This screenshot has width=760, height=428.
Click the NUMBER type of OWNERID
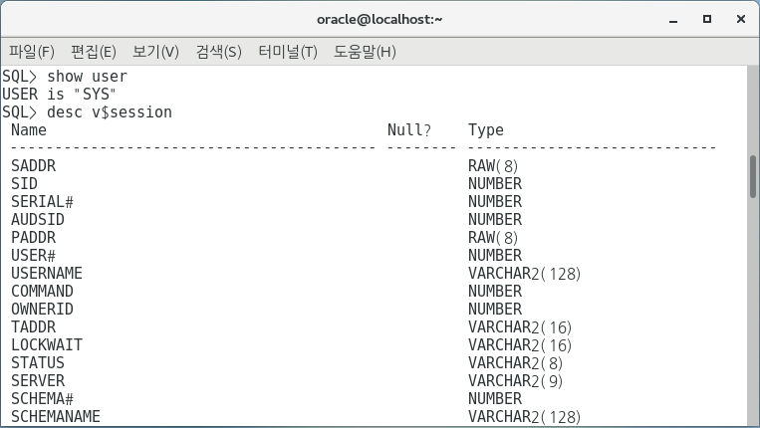click(x=495, y=309)
